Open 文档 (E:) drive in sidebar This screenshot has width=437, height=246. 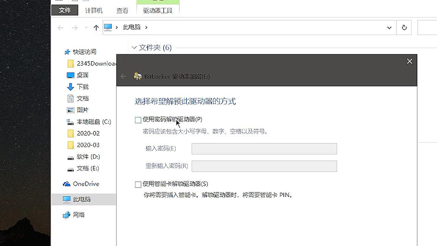pos(88,169)
